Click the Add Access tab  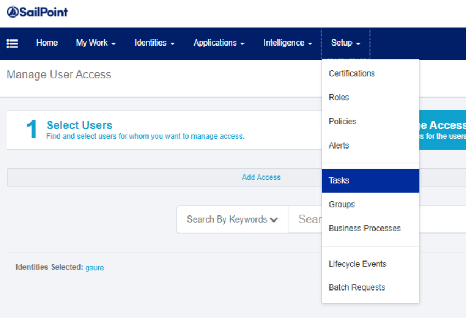(261, 178)
